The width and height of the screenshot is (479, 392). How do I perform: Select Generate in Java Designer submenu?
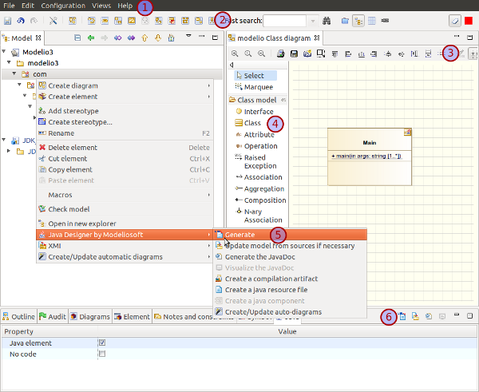click(x=290, y=235)
